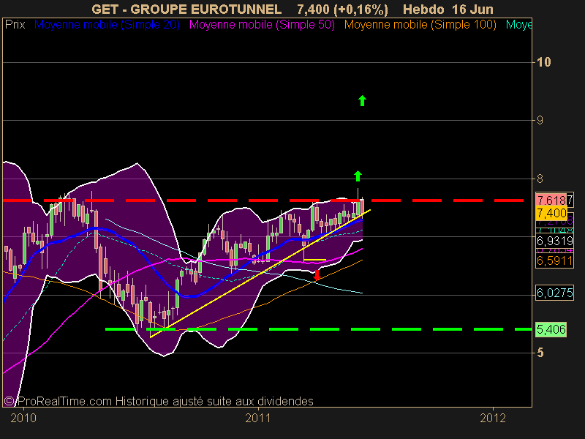
Task: Select the Prix legend entry
Action: (x=15, y=25)
